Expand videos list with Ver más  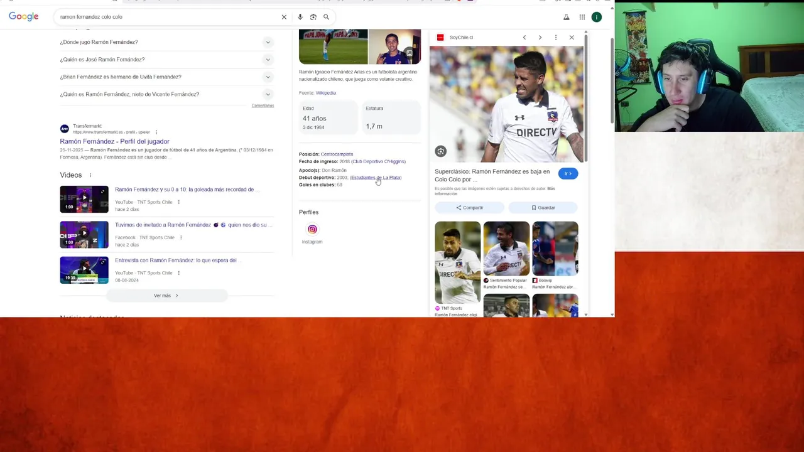tap(166, 296)
